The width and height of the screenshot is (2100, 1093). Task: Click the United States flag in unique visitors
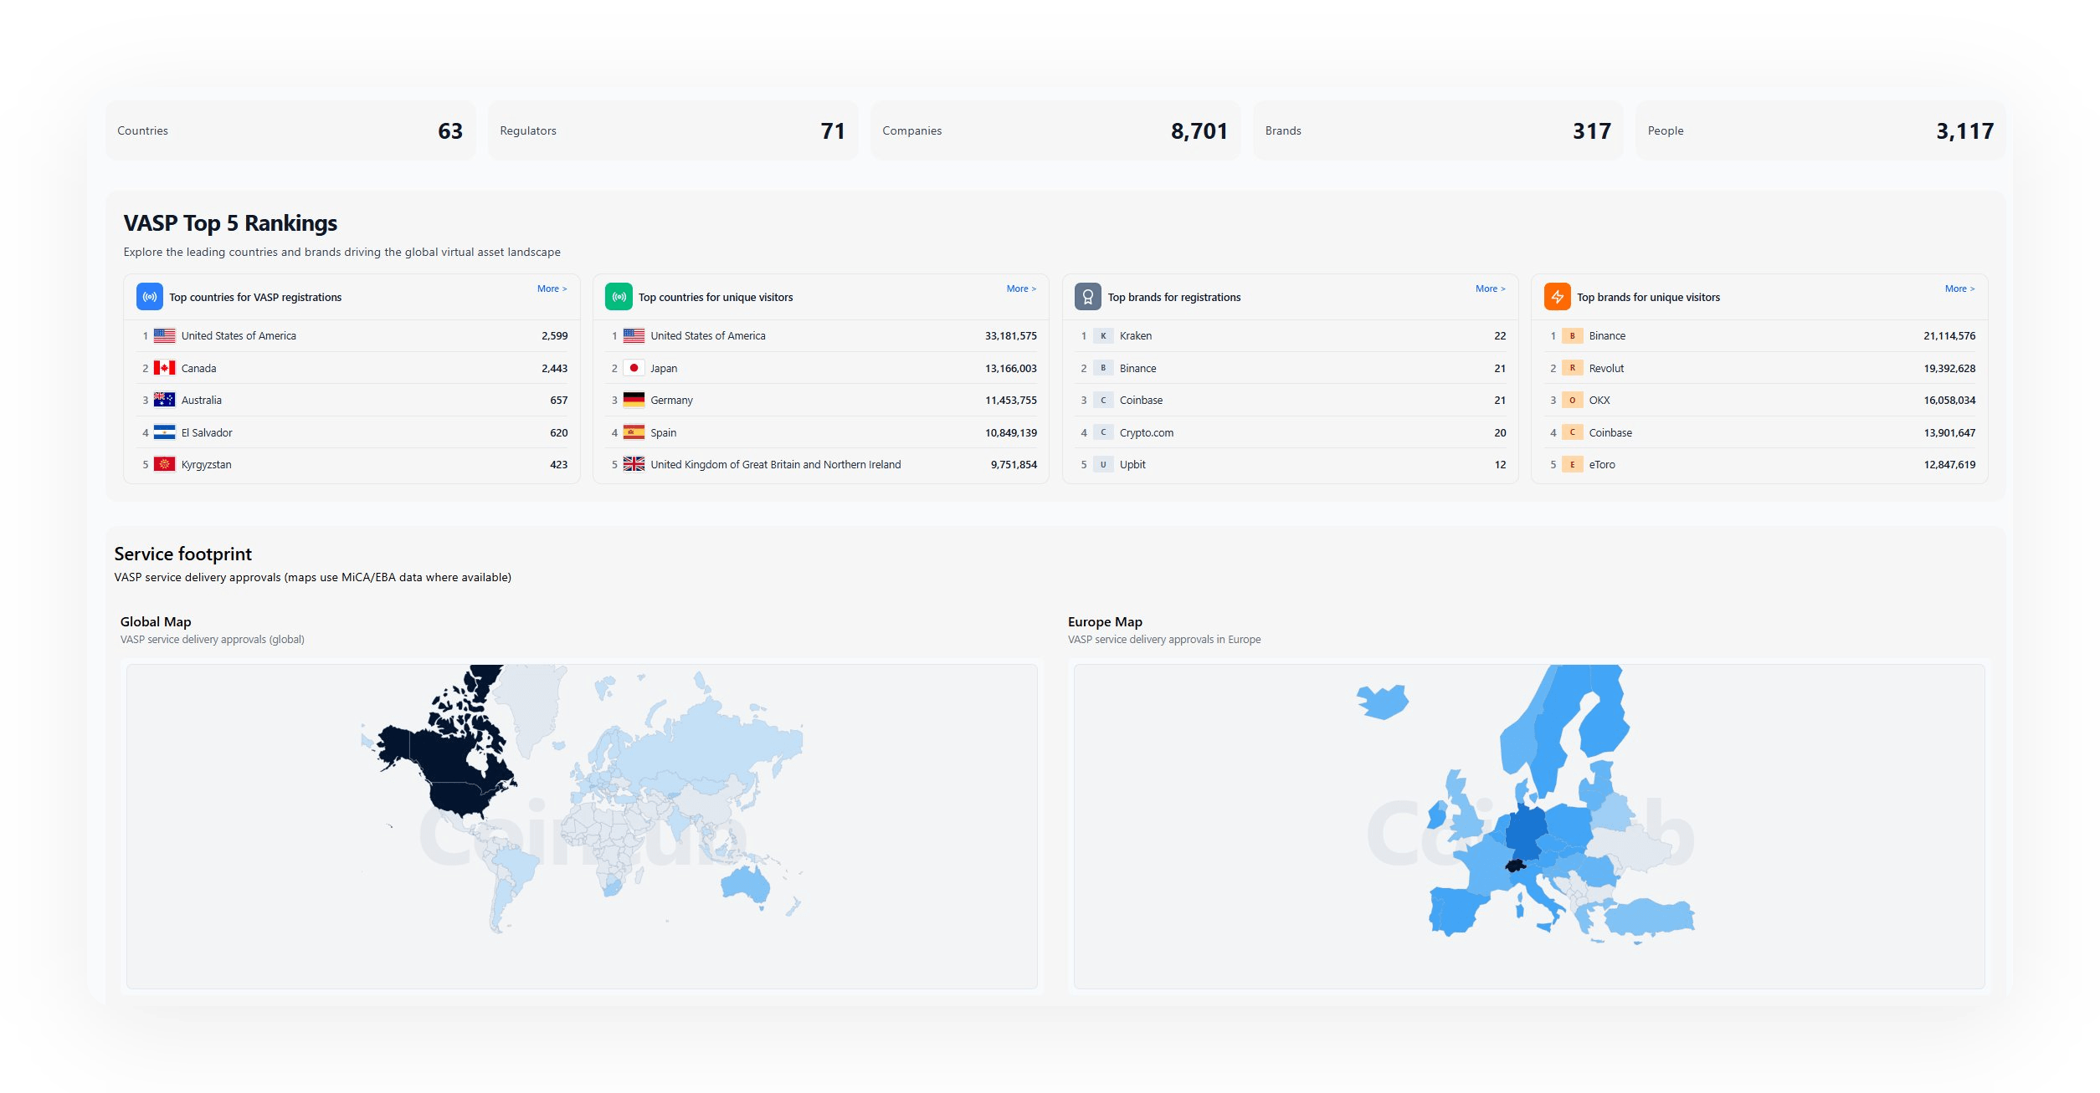tap(634, 335)
